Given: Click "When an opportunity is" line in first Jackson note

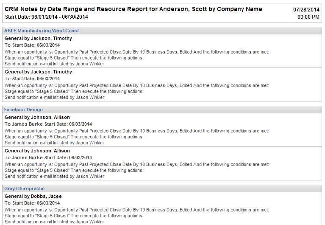Looking at the screenshot, I should coord(136,52).
